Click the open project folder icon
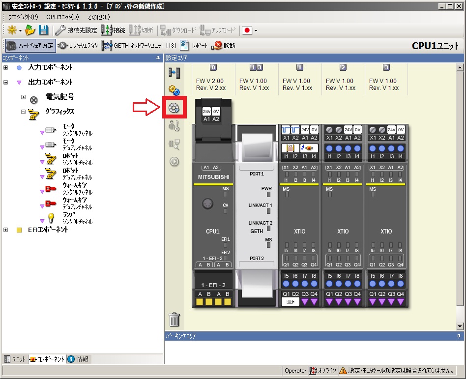This screenshot has width=466, height=379. coord(30,30)
